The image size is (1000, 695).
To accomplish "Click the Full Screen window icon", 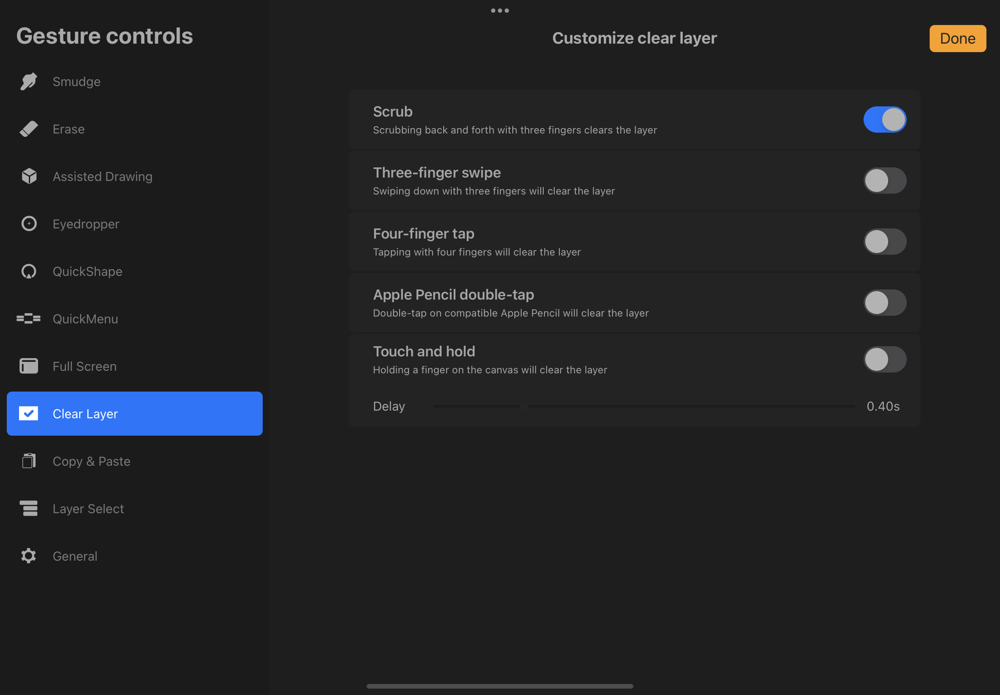I will coord(29,366).
